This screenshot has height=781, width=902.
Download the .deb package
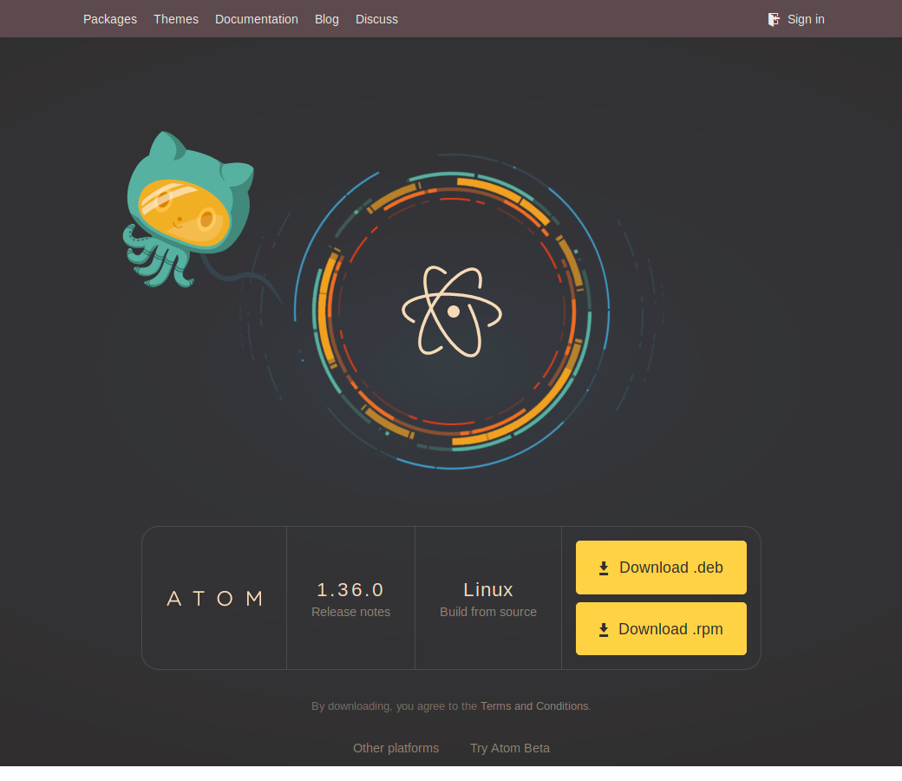point(661,567)
